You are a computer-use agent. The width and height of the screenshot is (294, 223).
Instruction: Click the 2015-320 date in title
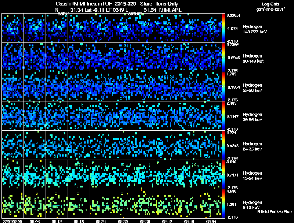tap(125, 4)
